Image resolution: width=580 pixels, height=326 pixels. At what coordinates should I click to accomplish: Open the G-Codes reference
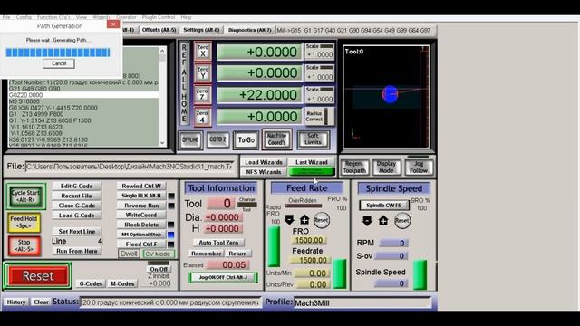pyautogui.click(x=91, y=283)
